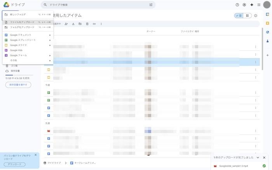
Task: Select Google Vids in the menu
Action: coord(28,50)
